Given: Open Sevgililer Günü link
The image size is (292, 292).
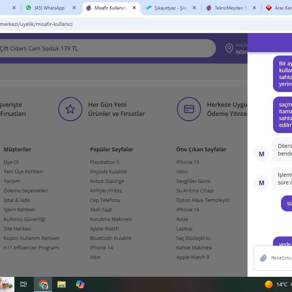Looking at the screenshot, I should tap(193, 181).
